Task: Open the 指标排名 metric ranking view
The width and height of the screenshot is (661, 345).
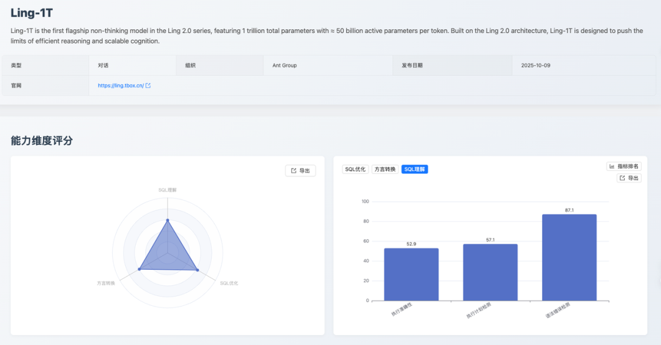Action: coord(624,166)
